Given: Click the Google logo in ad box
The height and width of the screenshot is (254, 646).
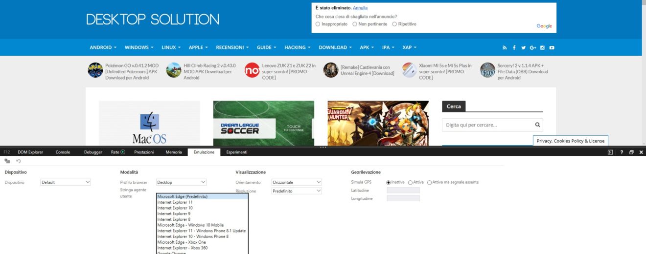Looking at the screenshot, I should tap(544, 26).
